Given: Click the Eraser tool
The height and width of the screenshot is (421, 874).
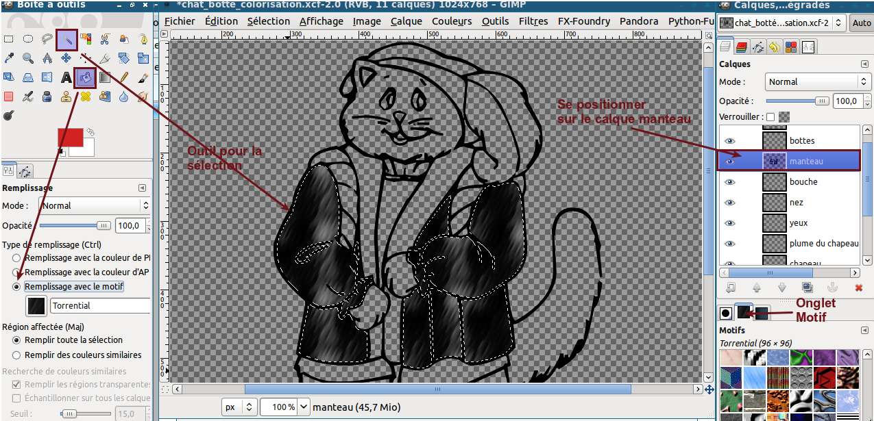Looking at the screenshot, I should 9,97.
